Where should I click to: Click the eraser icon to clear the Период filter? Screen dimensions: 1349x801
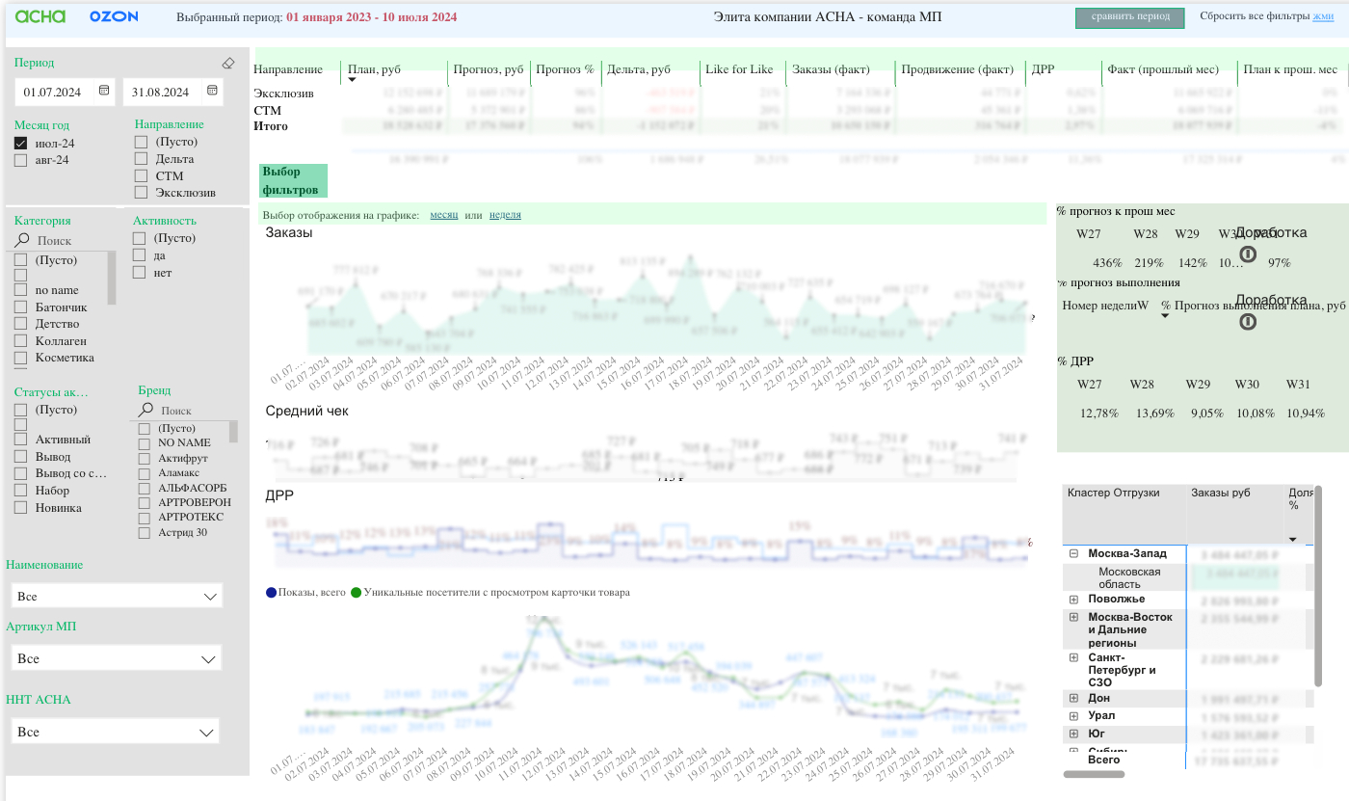(227, 63)
